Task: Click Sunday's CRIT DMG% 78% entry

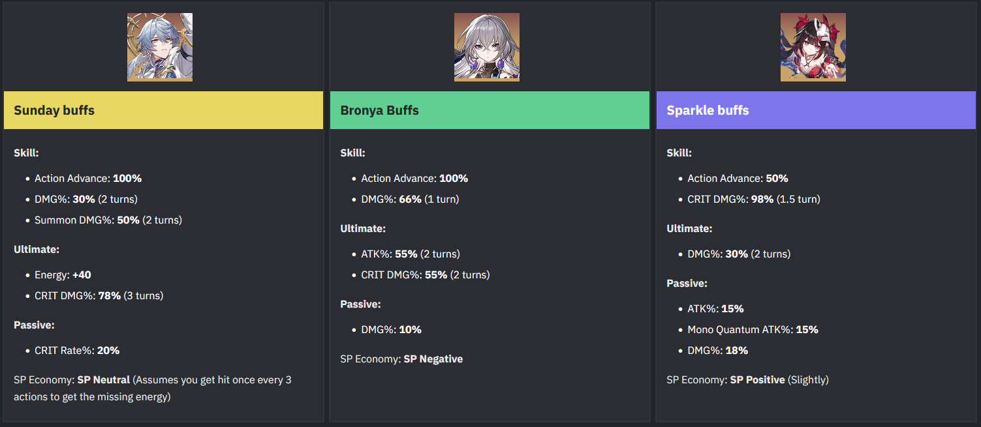Action: (x=99, y=296)
